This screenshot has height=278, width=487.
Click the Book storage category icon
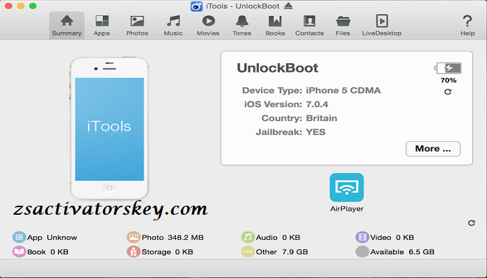19,252
